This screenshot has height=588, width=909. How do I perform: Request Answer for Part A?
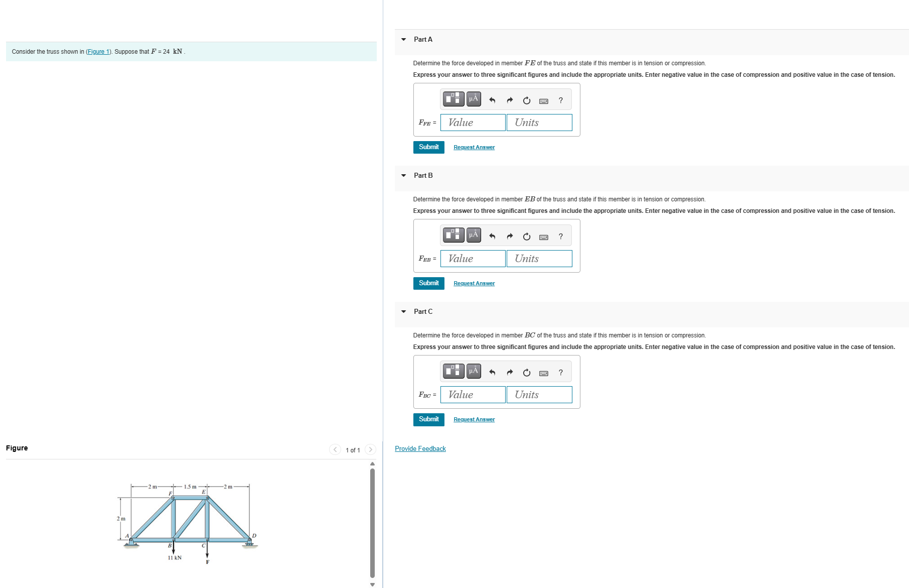(x=474, y=147)
